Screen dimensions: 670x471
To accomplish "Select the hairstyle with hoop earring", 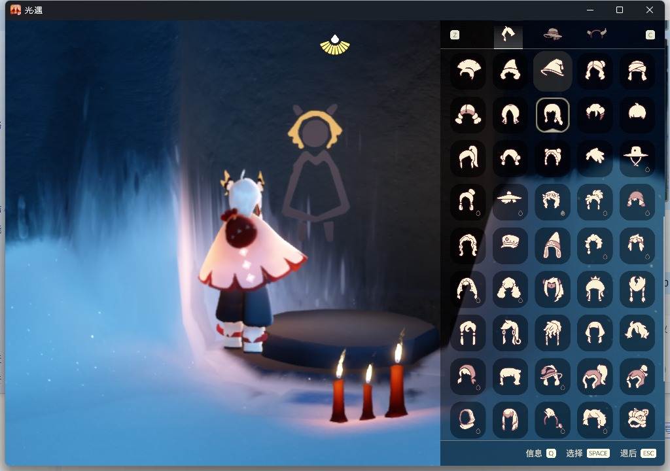I will (x=510, y=332).
